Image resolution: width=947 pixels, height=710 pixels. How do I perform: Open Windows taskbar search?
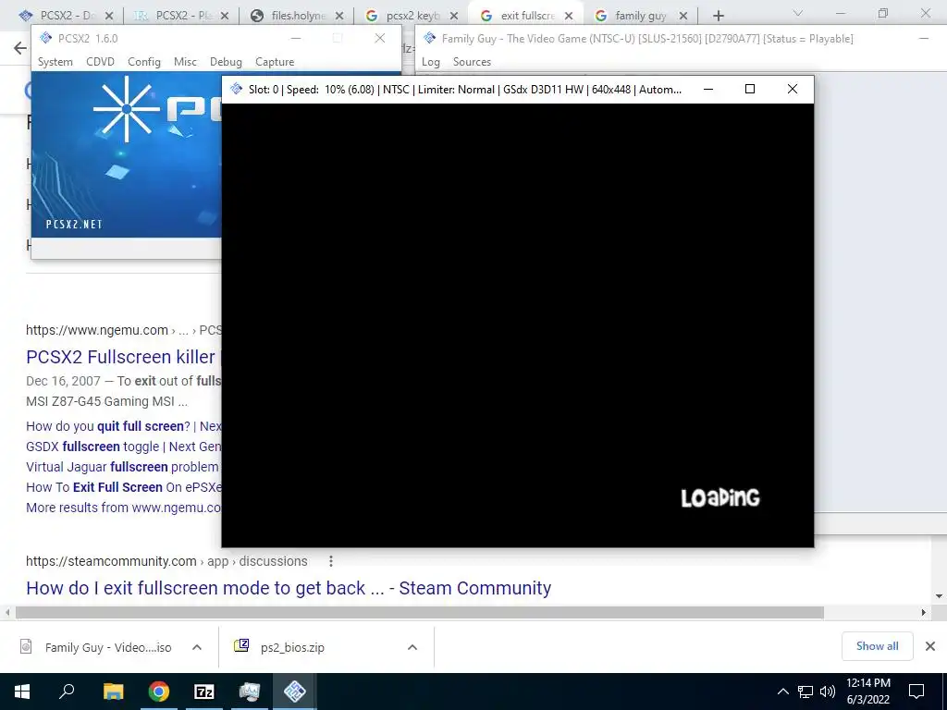coord(67,692)
